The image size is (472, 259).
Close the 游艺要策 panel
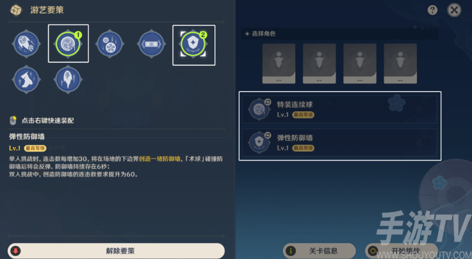[454, 10]
